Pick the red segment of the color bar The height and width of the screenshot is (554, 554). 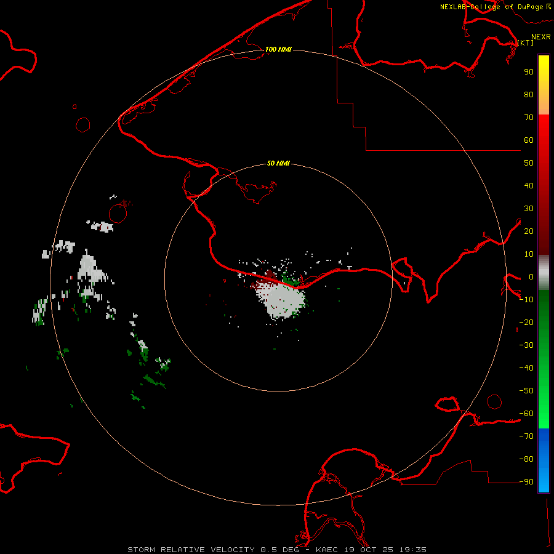544,185
